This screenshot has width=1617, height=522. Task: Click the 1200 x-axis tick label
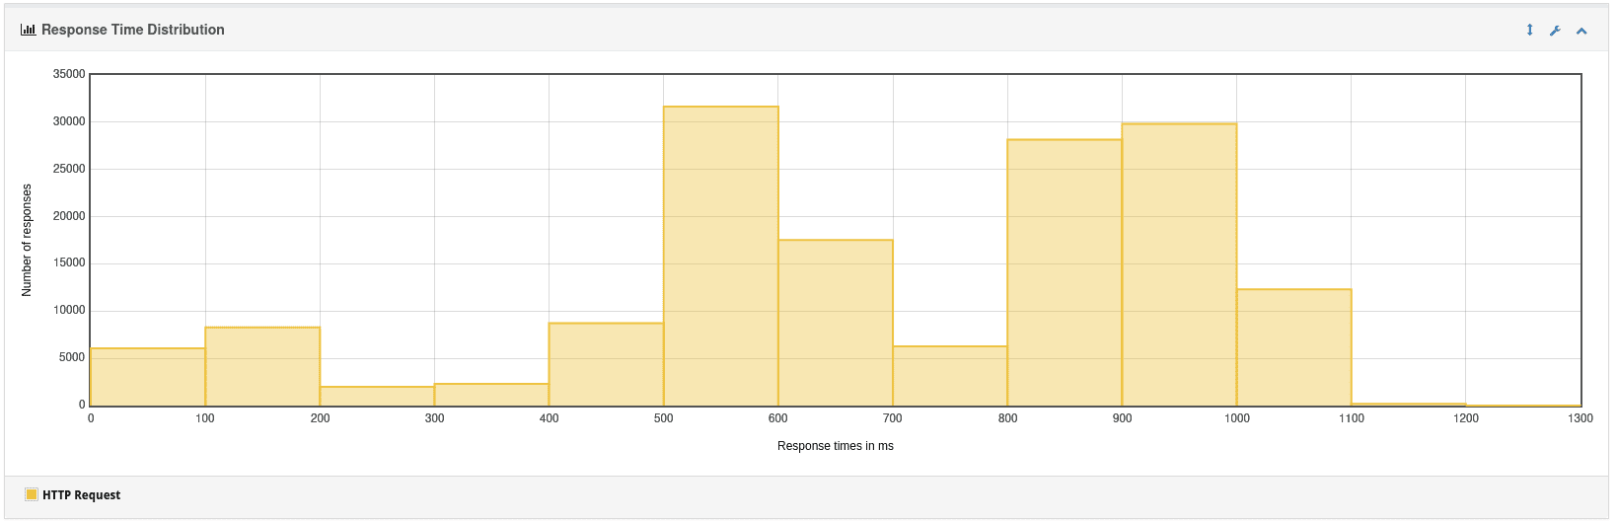(x=1466, y=418)
